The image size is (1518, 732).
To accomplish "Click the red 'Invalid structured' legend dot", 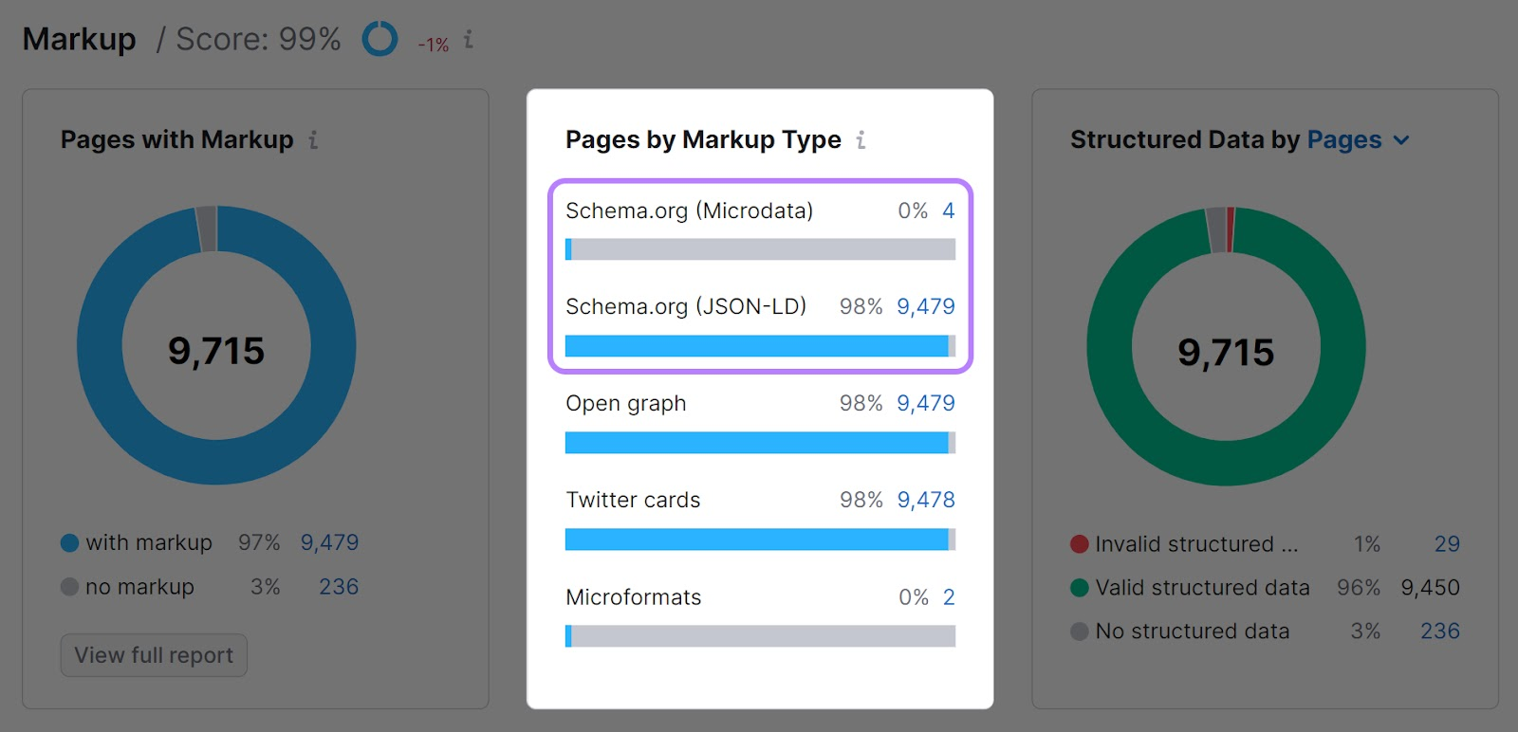I will click(1079, 543).
